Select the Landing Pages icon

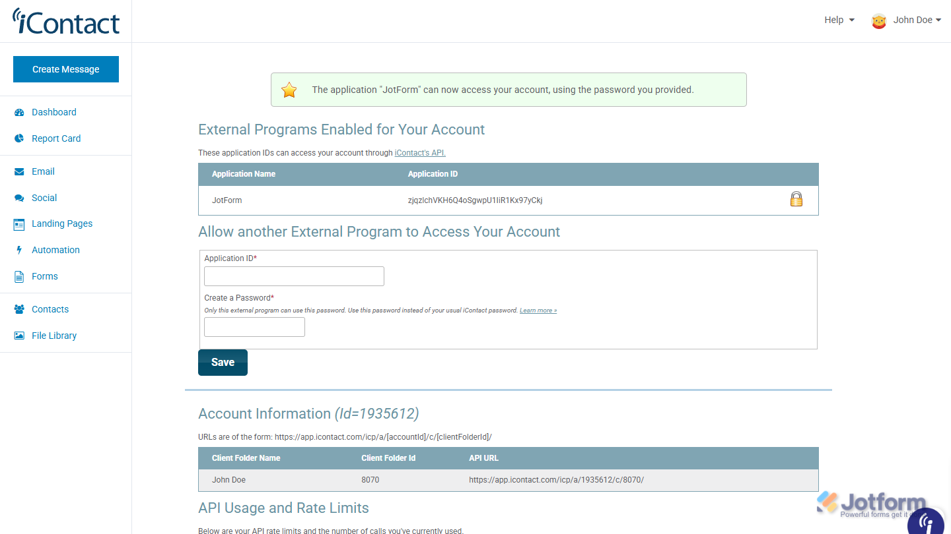19,223
